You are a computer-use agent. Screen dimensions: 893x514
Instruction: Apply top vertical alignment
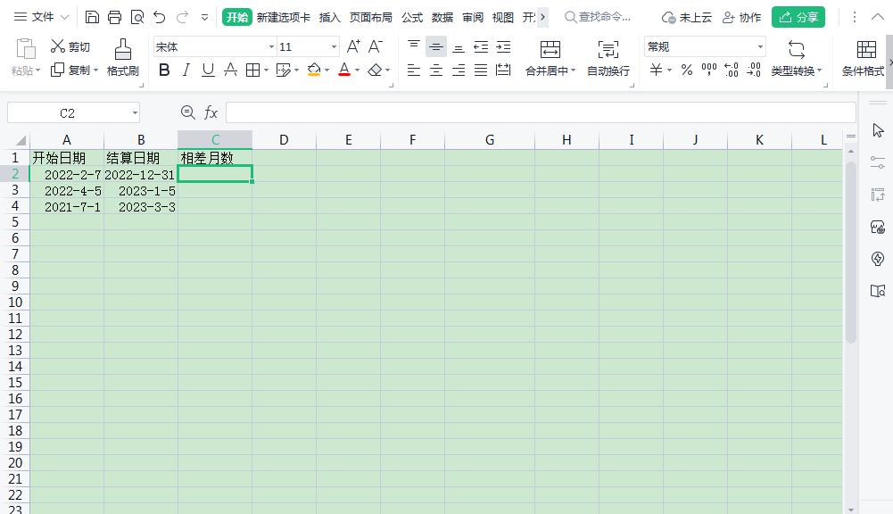point(414,46)
